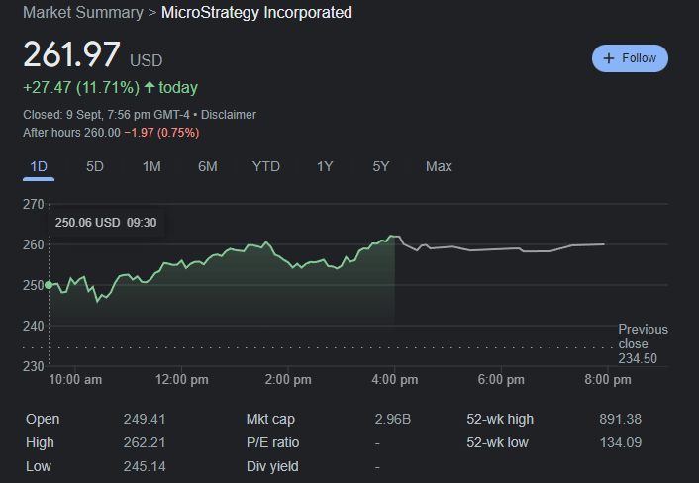Click the Previous close 234.50 label
Viewport: 699px width, 483px height.
[x=643, y=343]
